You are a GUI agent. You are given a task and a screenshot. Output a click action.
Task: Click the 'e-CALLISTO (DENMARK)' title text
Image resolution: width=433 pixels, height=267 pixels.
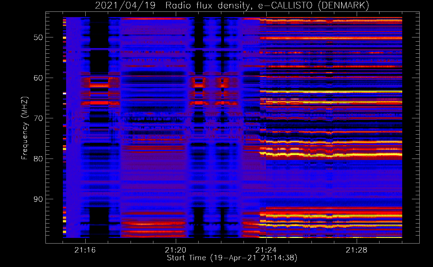tap(314, 6)
